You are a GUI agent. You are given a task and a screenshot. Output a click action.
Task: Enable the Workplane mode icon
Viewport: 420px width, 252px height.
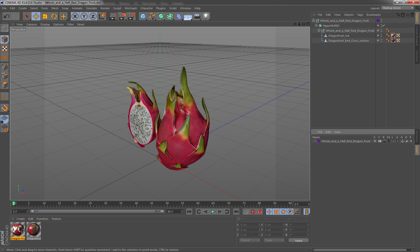[x=4, y=58]
